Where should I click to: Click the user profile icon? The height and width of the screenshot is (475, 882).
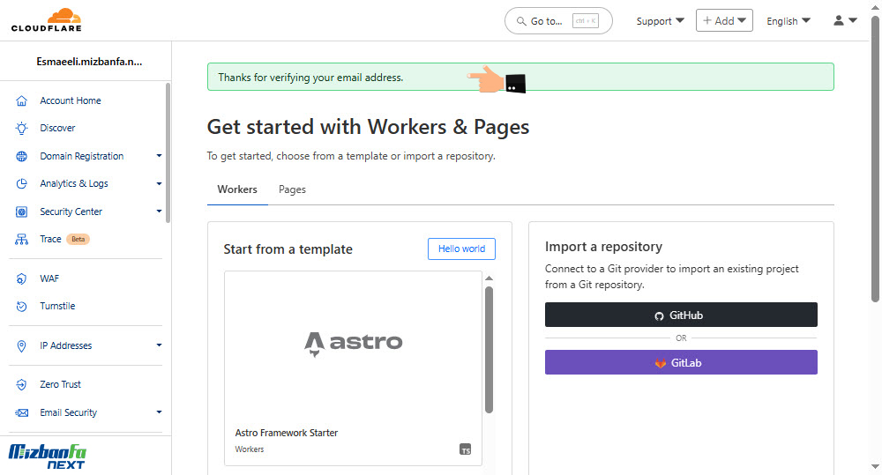[839, 20]
